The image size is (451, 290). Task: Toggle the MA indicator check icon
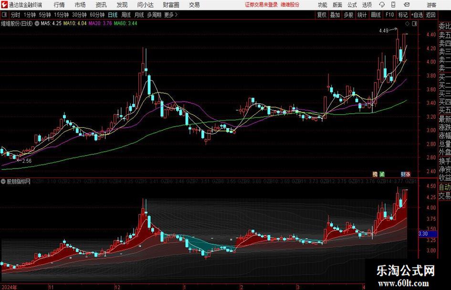point(37,23)
